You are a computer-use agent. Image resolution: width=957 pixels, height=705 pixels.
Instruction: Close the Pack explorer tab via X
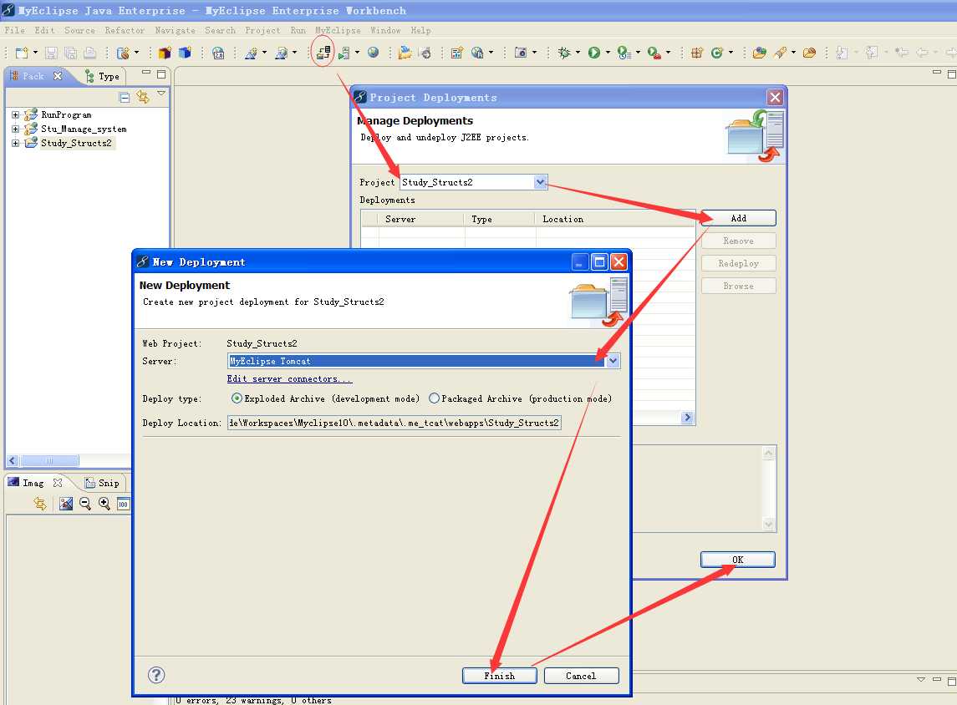point(58,76)
